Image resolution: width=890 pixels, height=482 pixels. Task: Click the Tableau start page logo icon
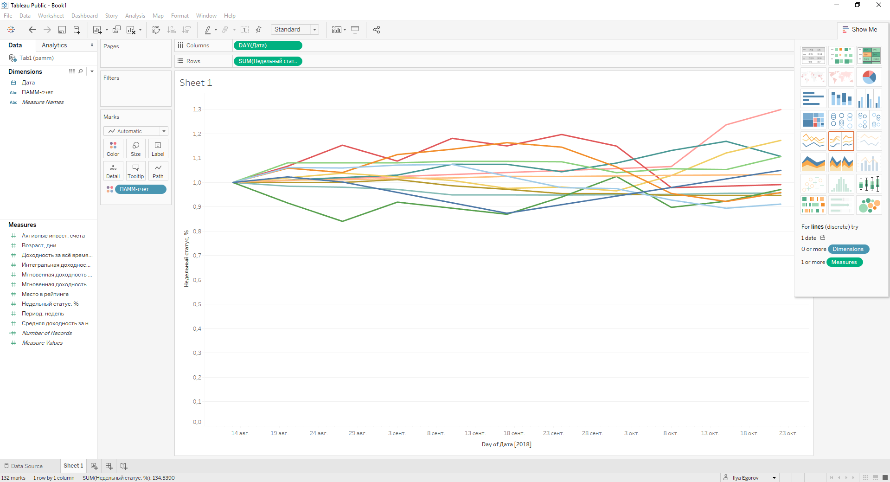11,30
